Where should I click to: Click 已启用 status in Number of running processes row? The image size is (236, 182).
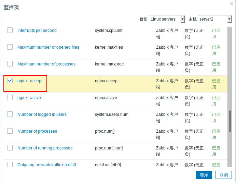(x=216, y=151)
